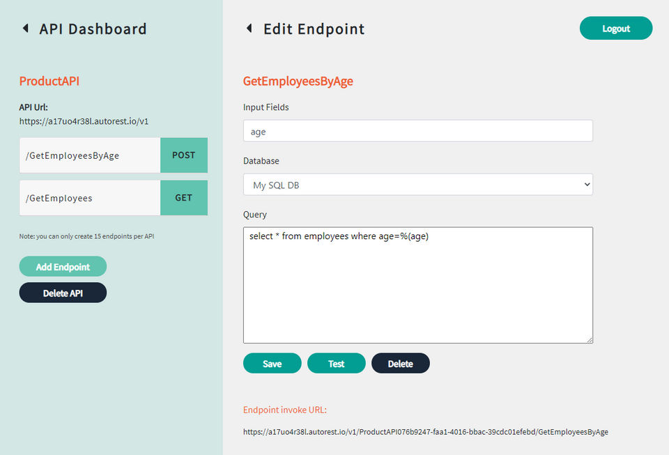This screenshot has height=455, width=669.
Task: Click the API Url address in sidebar
Action: [84, 121]
